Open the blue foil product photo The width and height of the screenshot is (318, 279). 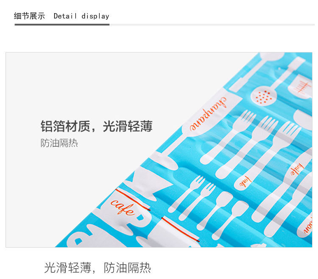[159, 149]
